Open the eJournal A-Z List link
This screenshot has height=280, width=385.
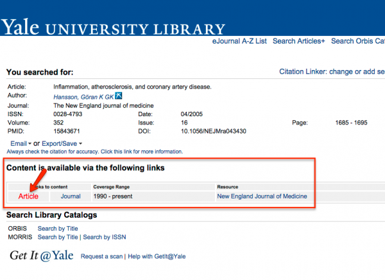(239, 41)
